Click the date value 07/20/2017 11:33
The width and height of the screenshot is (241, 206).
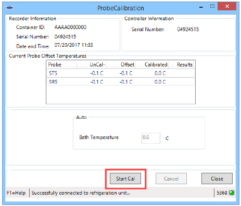coord(73,45)
